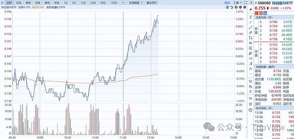Click the undo arrow icon
Viewport: 294px width, 139px height.
pos(232,7)
